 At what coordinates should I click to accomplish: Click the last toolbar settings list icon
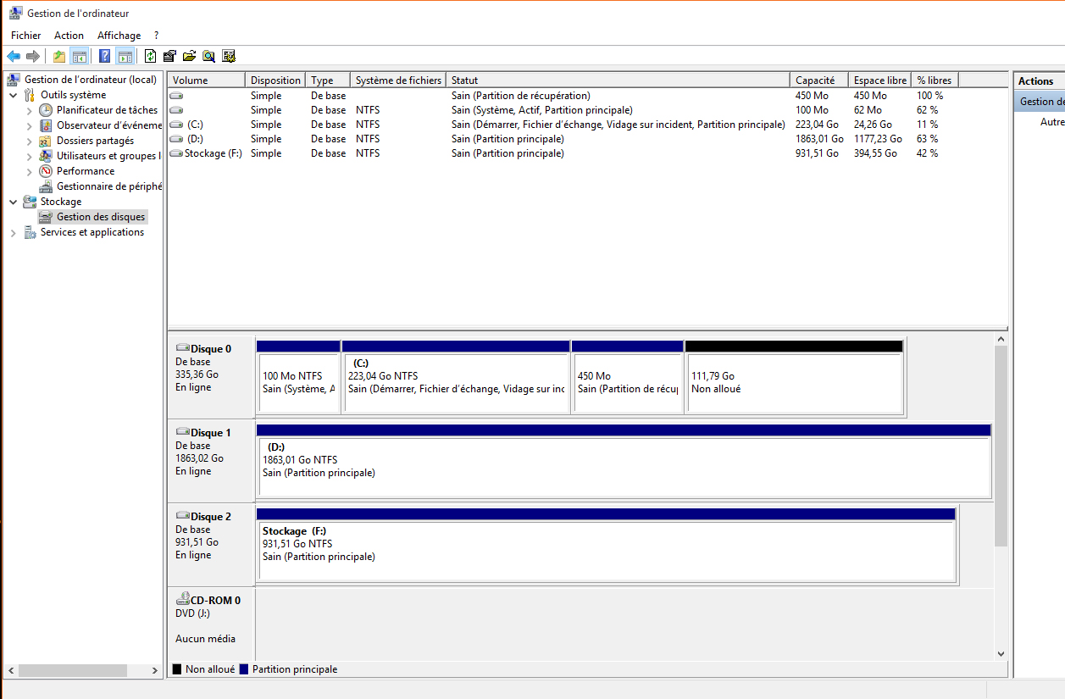tap(228, 57)
